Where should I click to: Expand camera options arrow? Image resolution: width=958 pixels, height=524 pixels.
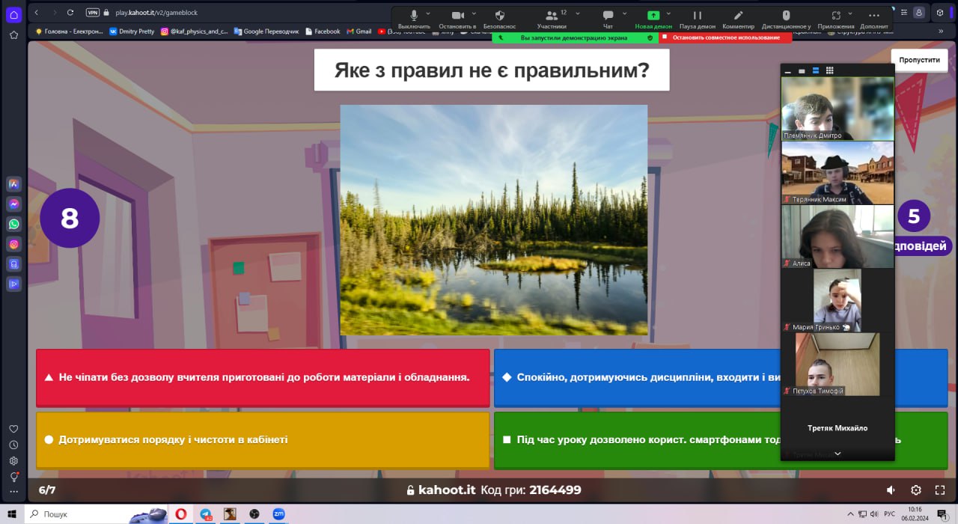(x=473, y=13)
